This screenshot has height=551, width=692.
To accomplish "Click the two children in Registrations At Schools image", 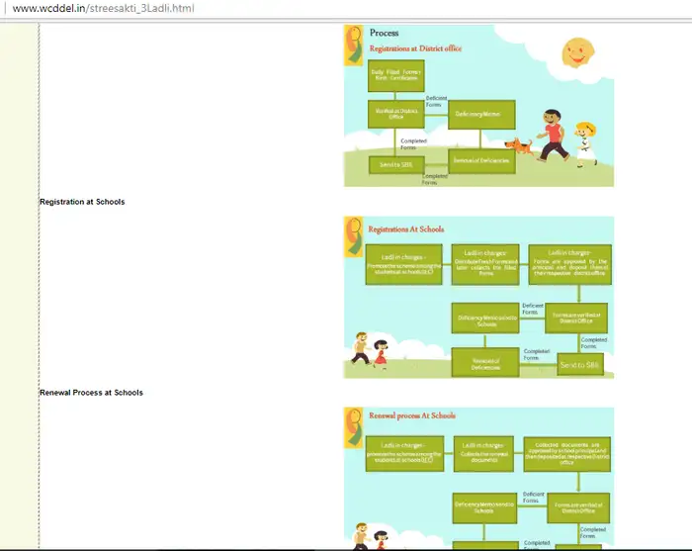I will [x=371, y=350].
